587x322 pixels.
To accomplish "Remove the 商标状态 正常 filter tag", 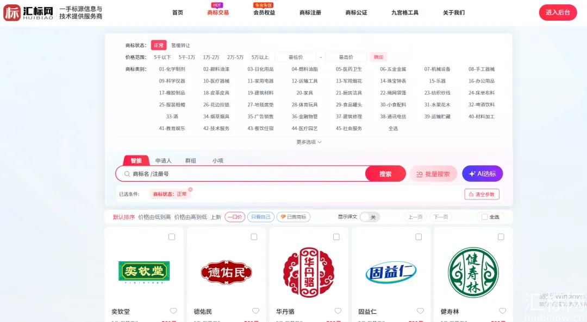I will pyautogui.click(x=191, y=189).
